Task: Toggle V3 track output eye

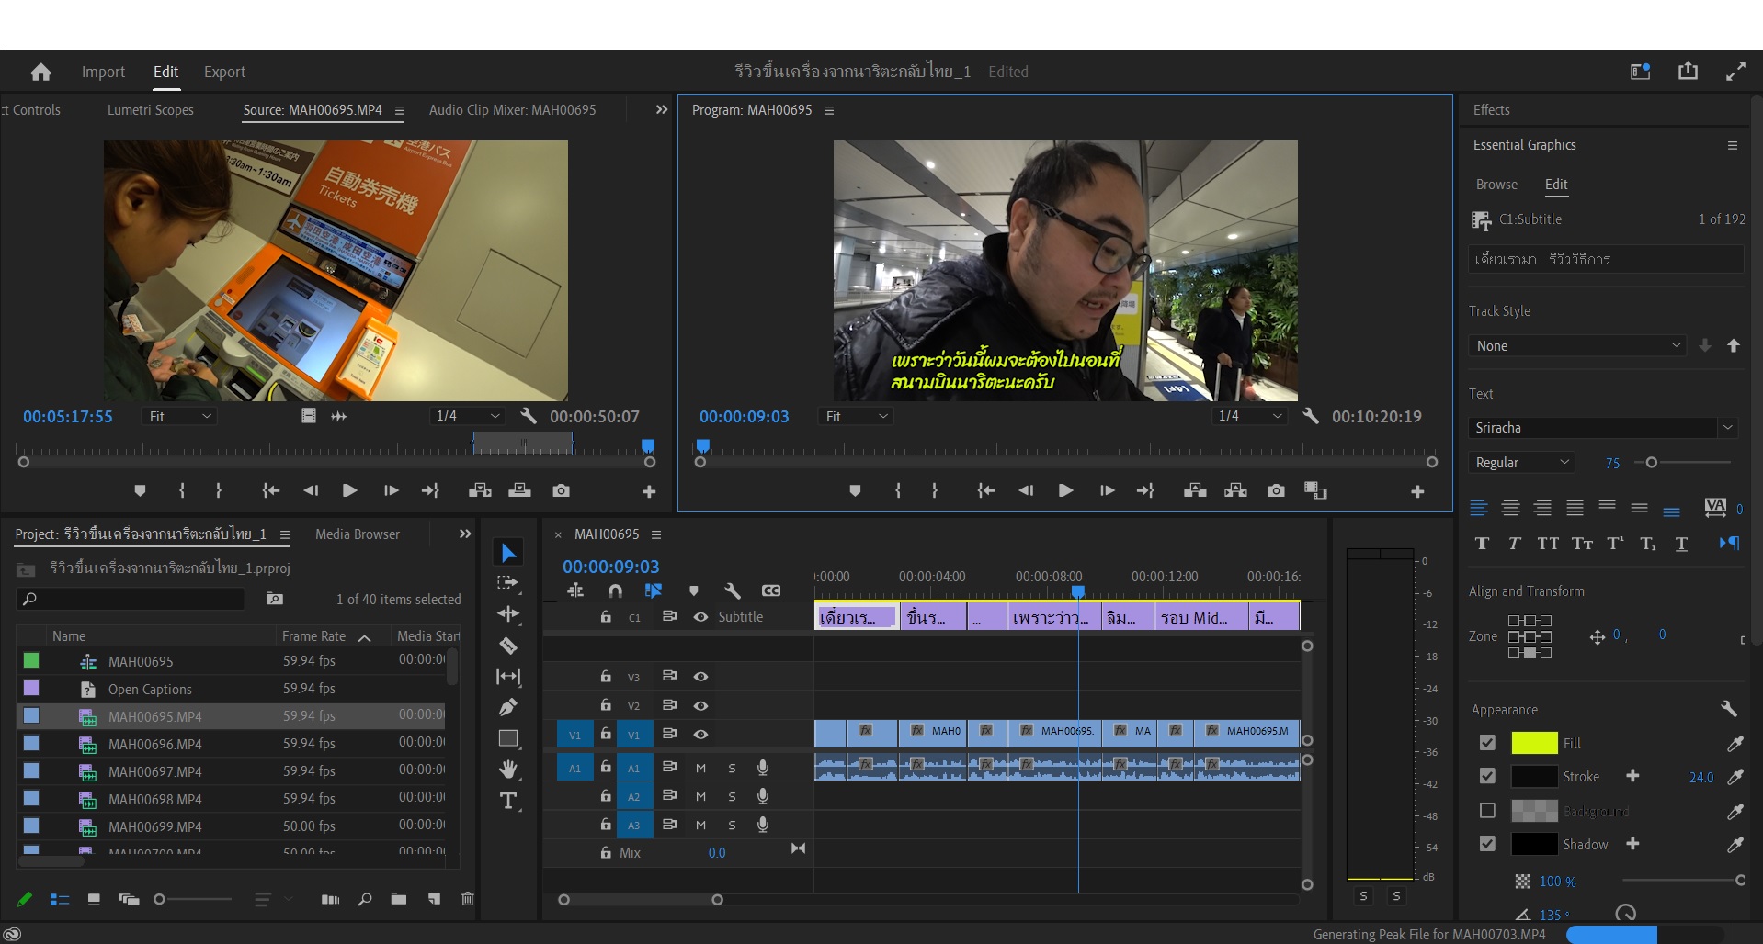Action: [x=700, y=677]
